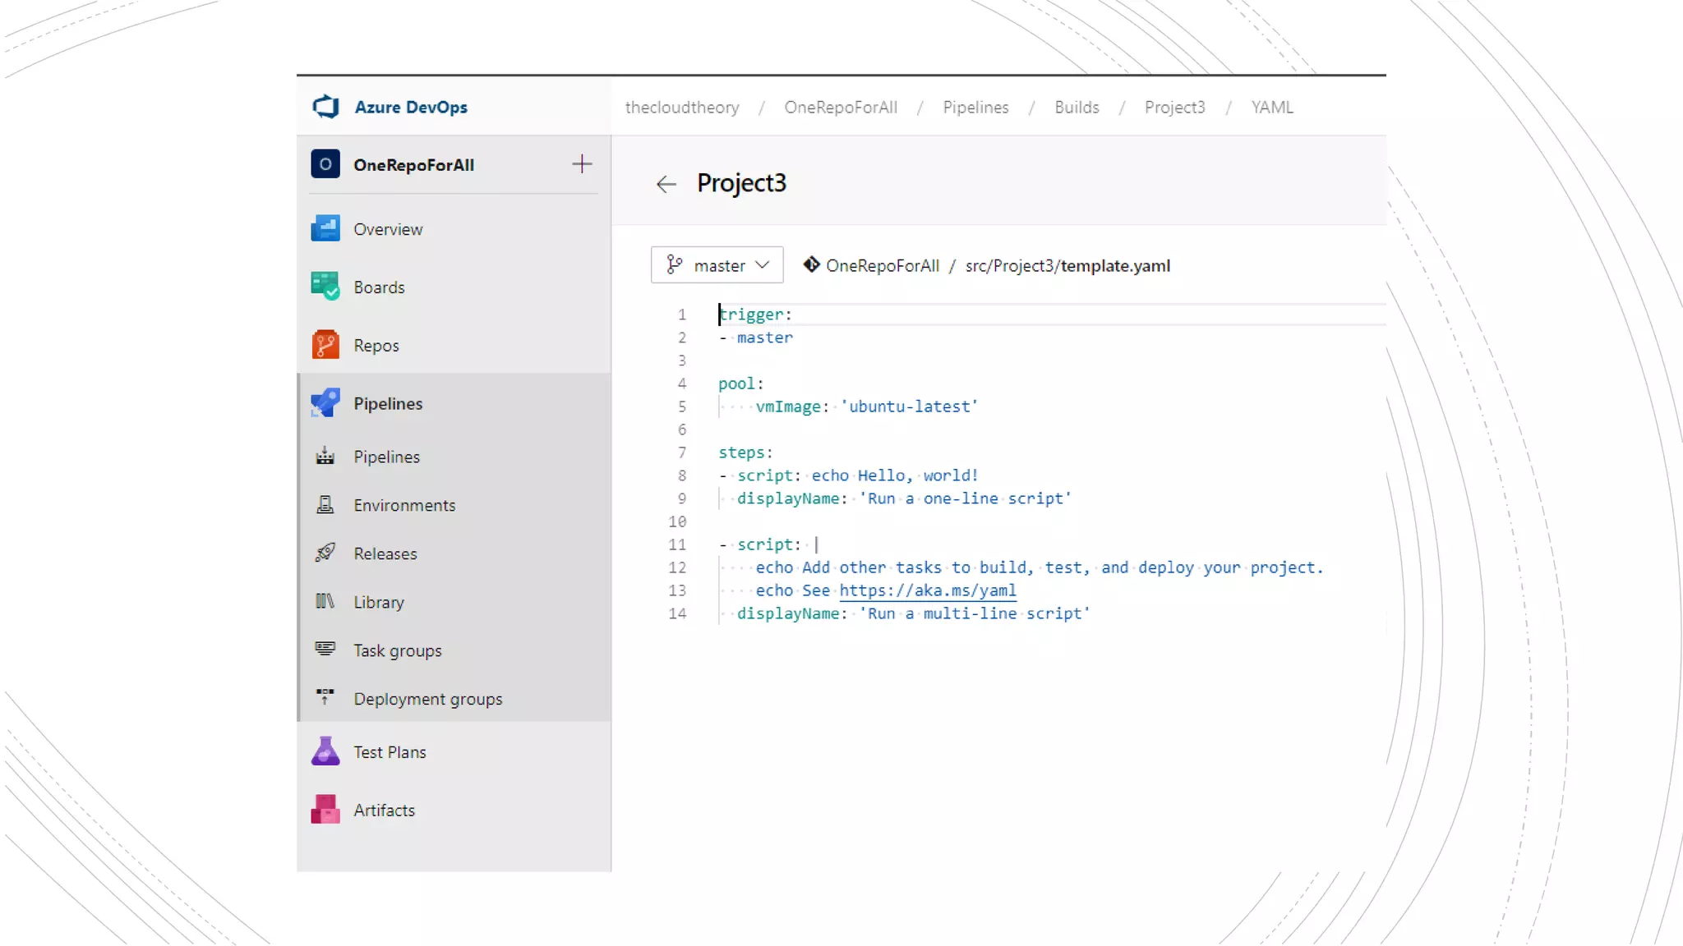Screen dimensions: 1683x946
Task: Click thecloudtheory breadcrumb link
Action: coord(681,108)
